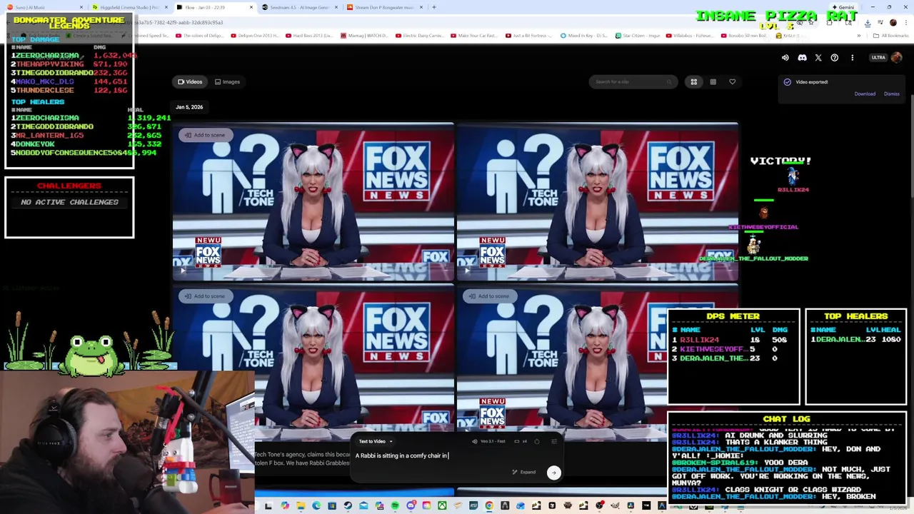
Task: Open the Gemini button in Chrome title bar
Action: [843, 7]
